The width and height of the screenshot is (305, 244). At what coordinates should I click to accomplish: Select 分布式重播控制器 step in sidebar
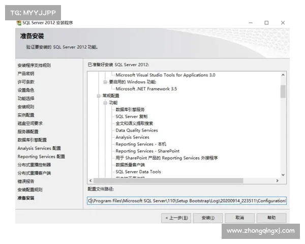click(x=34, y=165)
